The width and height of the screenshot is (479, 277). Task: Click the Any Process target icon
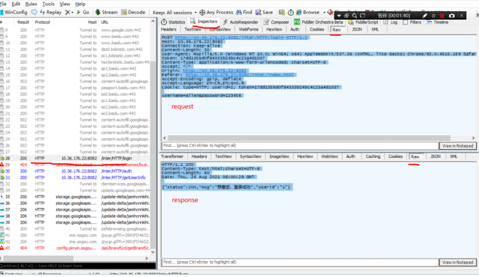202,12
